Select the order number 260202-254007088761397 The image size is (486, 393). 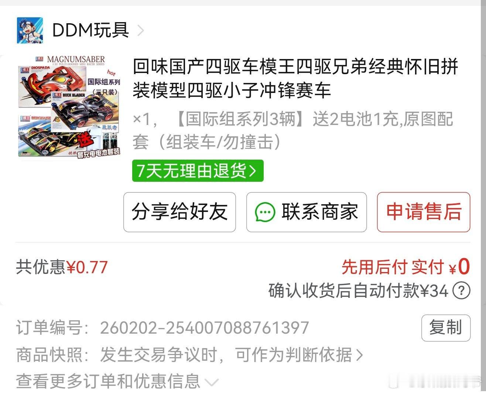[204, 328]
